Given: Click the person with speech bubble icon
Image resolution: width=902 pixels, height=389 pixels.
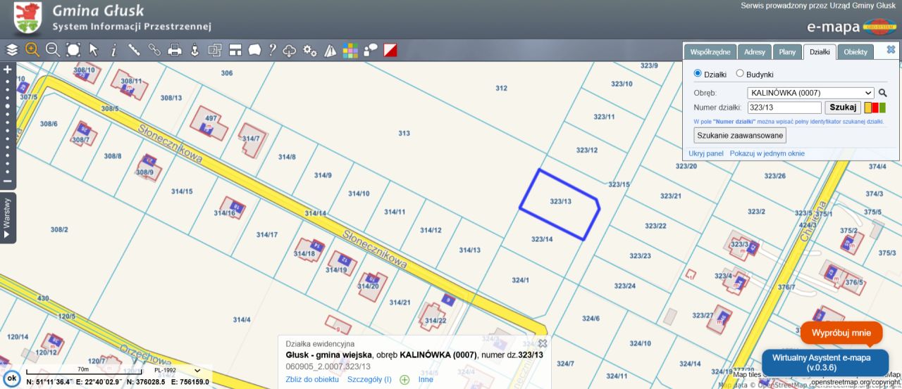Looking at the screenshot, I should [371, 50].
